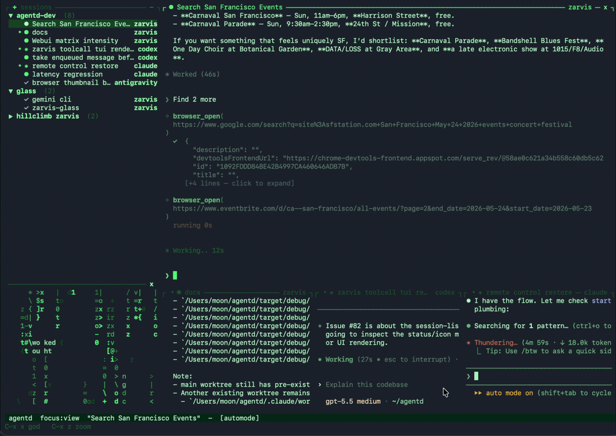Click the start link text in claude pane

click(601, 301)
